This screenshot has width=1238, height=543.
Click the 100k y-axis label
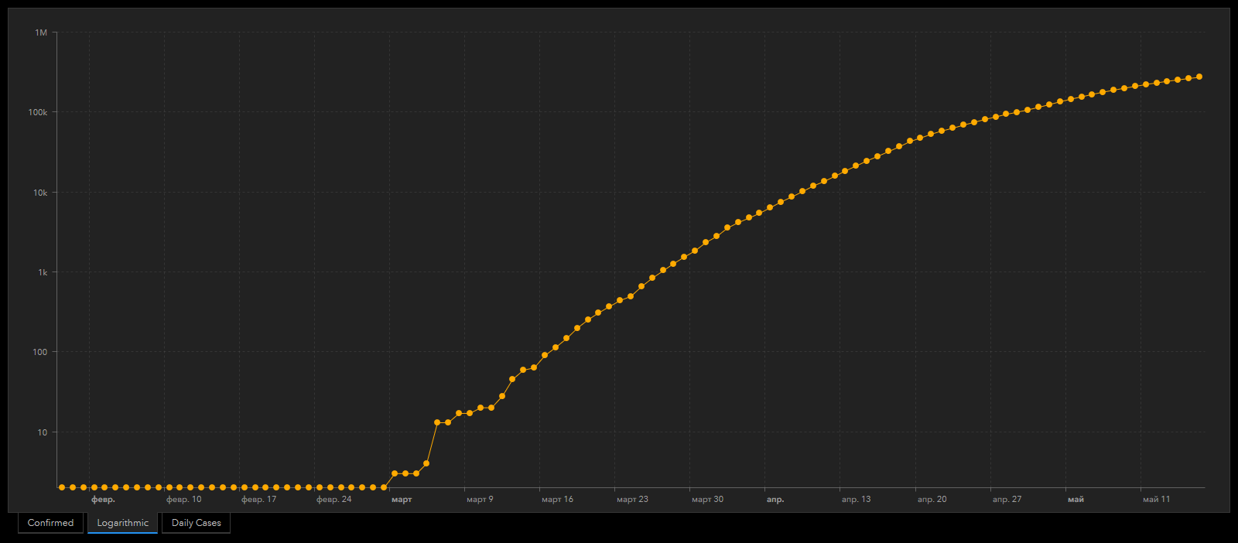(38, 112)
